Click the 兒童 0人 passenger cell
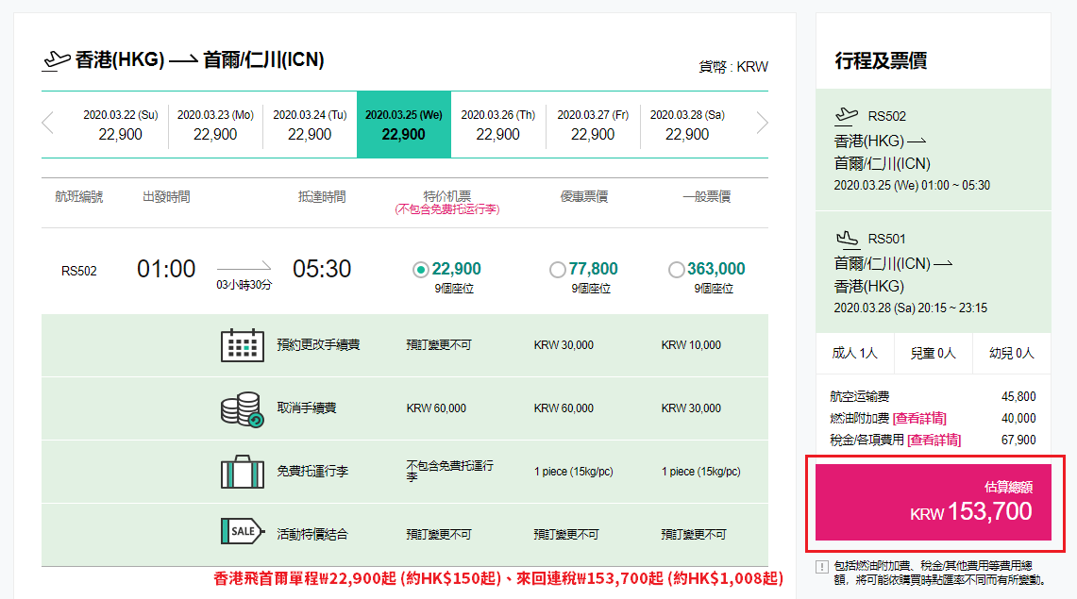 click(934, 354)
